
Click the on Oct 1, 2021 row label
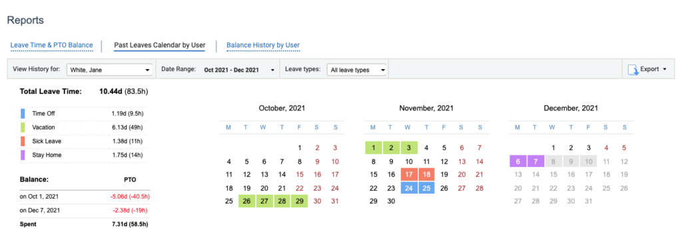click(x=39, y=197)
